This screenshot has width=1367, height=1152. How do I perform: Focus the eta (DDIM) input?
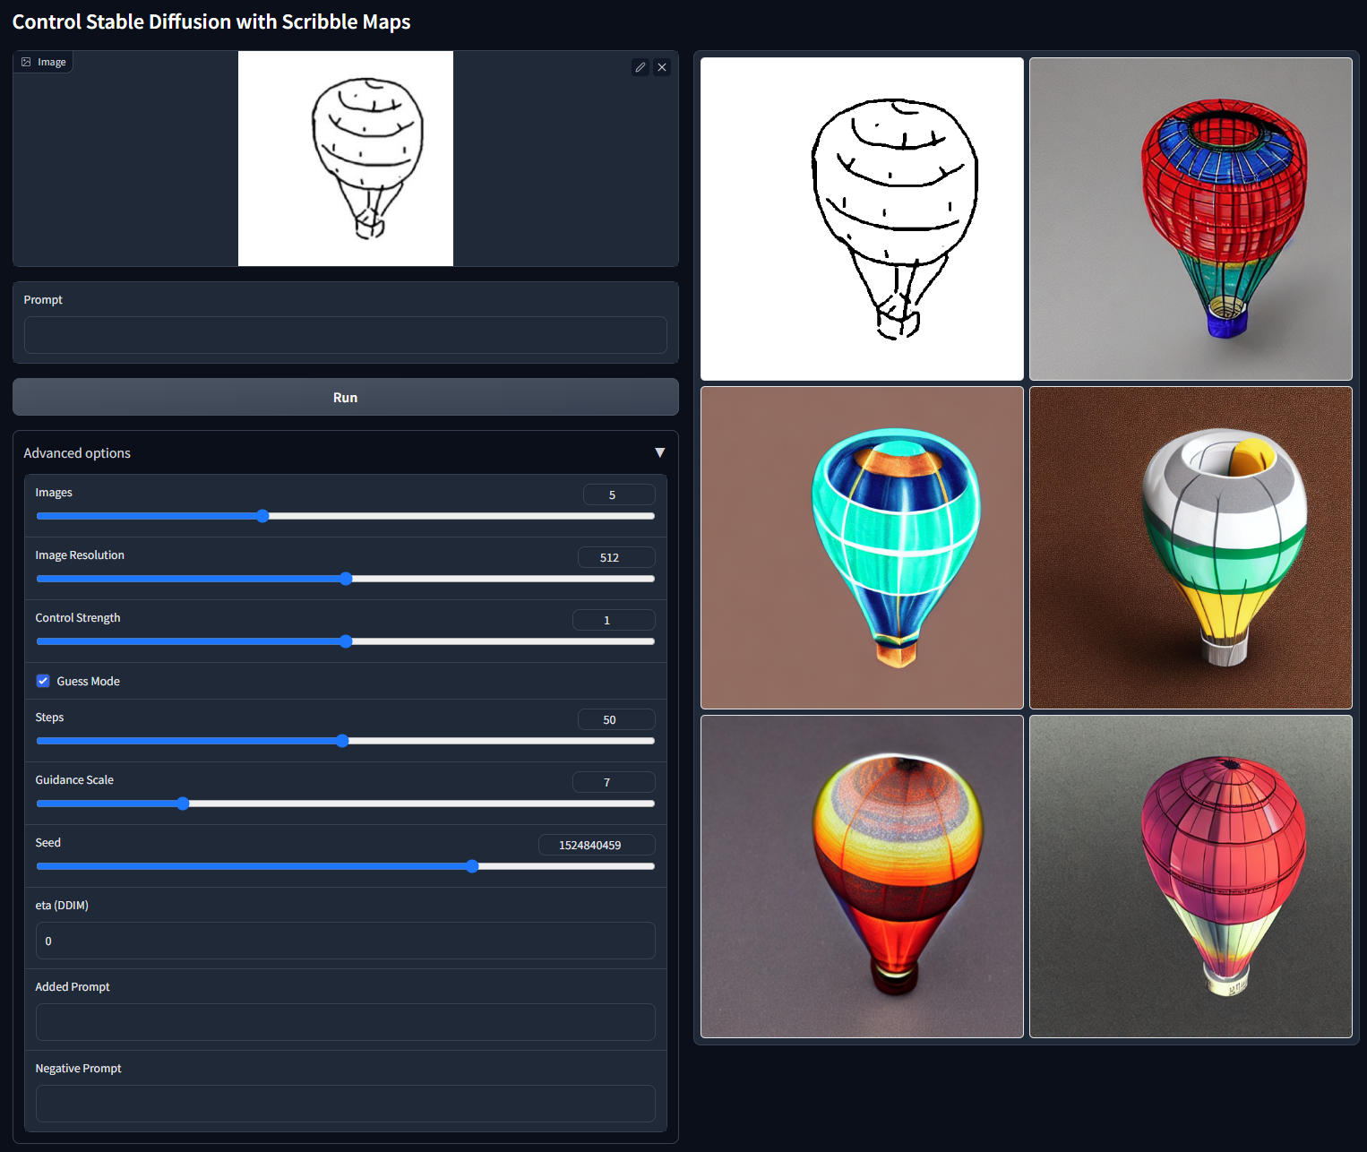pos(345,941)
